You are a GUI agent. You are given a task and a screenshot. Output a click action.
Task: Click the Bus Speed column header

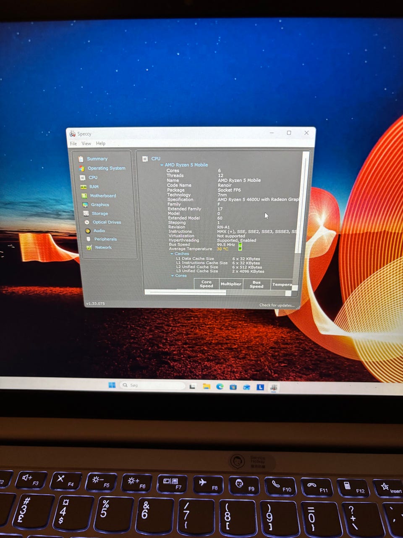coord(256,285)
